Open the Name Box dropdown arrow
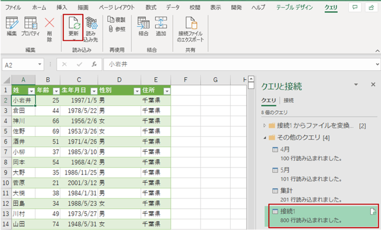 coord(40,65)
